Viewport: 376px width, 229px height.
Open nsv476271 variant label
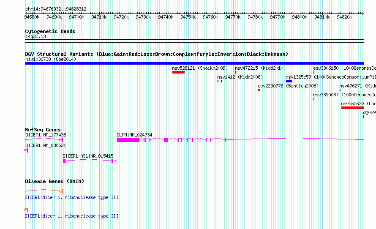point(357,86)
